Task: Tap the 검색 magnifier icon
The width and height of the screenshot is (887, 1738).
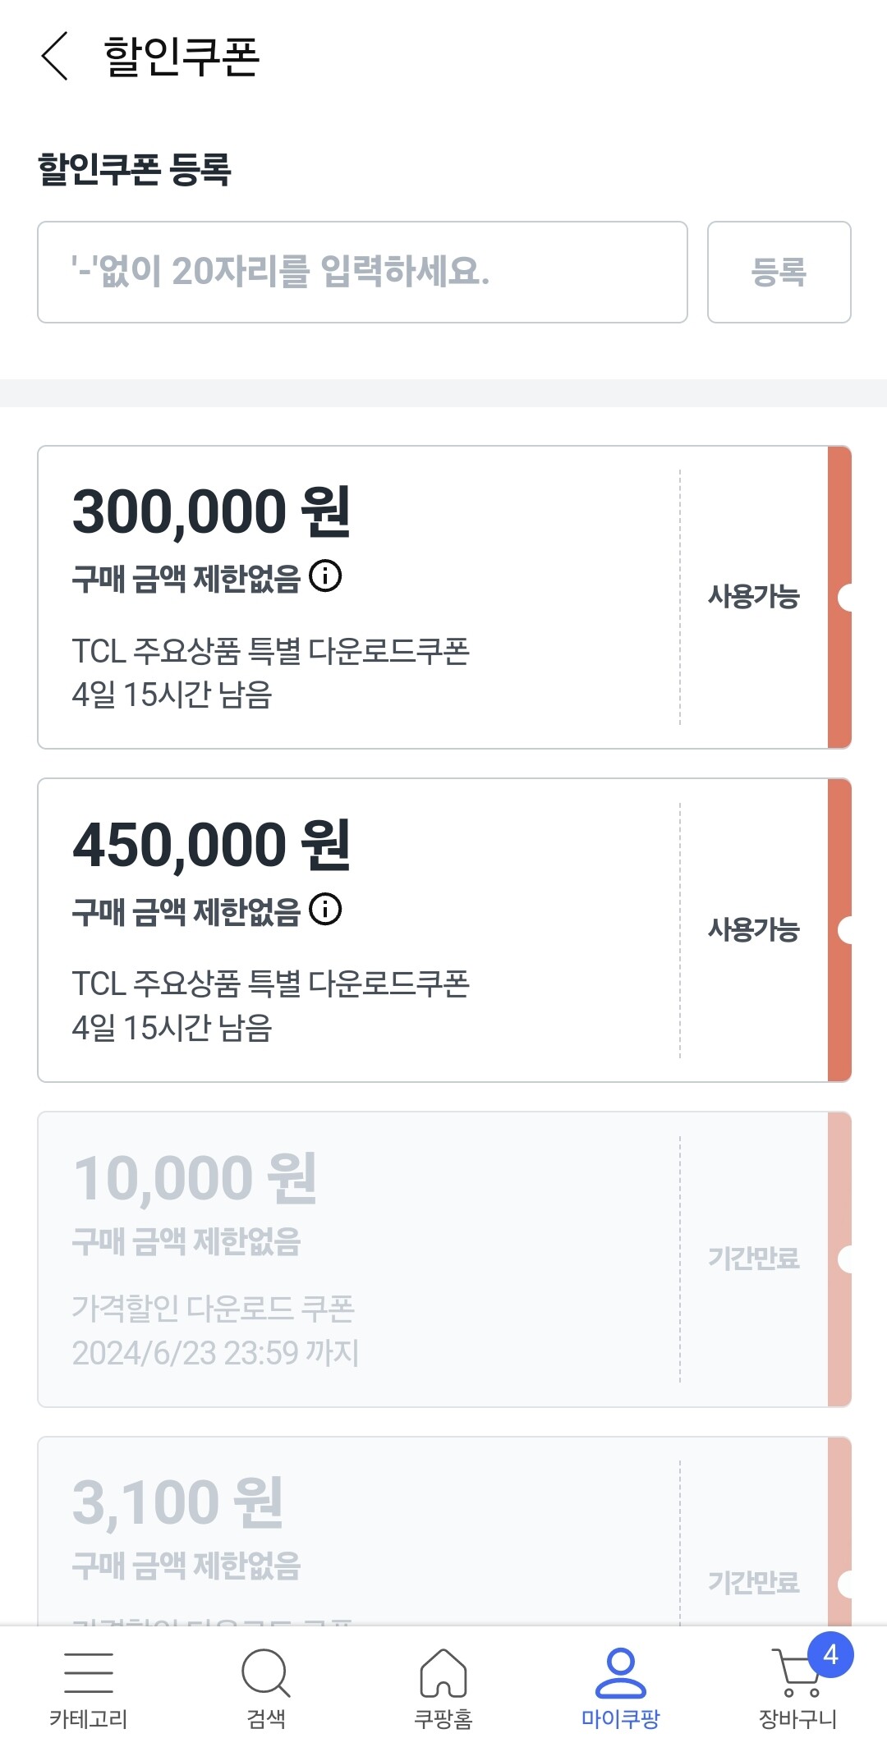Action: point(265,1673)
